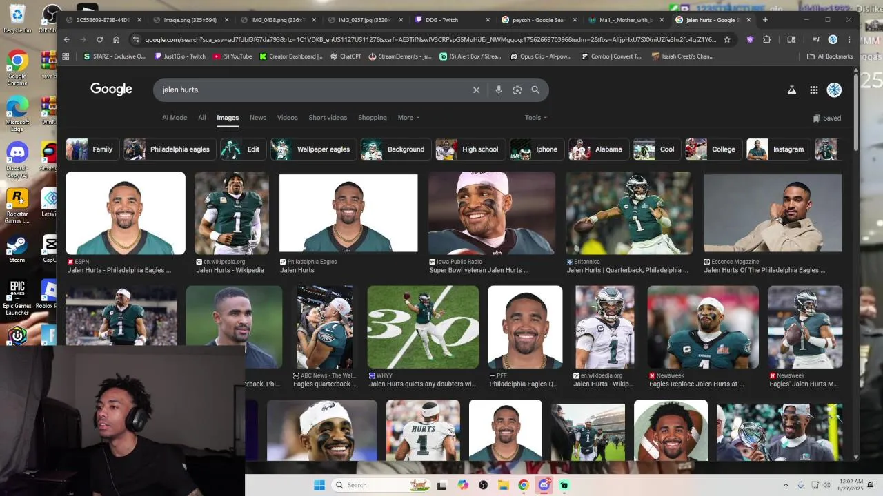Open Saved collections link

click(826, 118)
